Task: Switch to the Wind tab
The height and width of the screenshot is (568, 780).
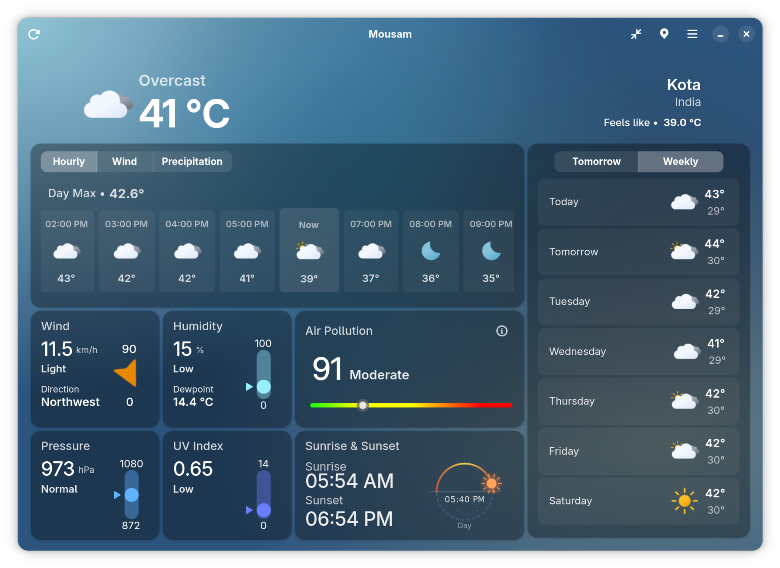Action: coord(124,161)
